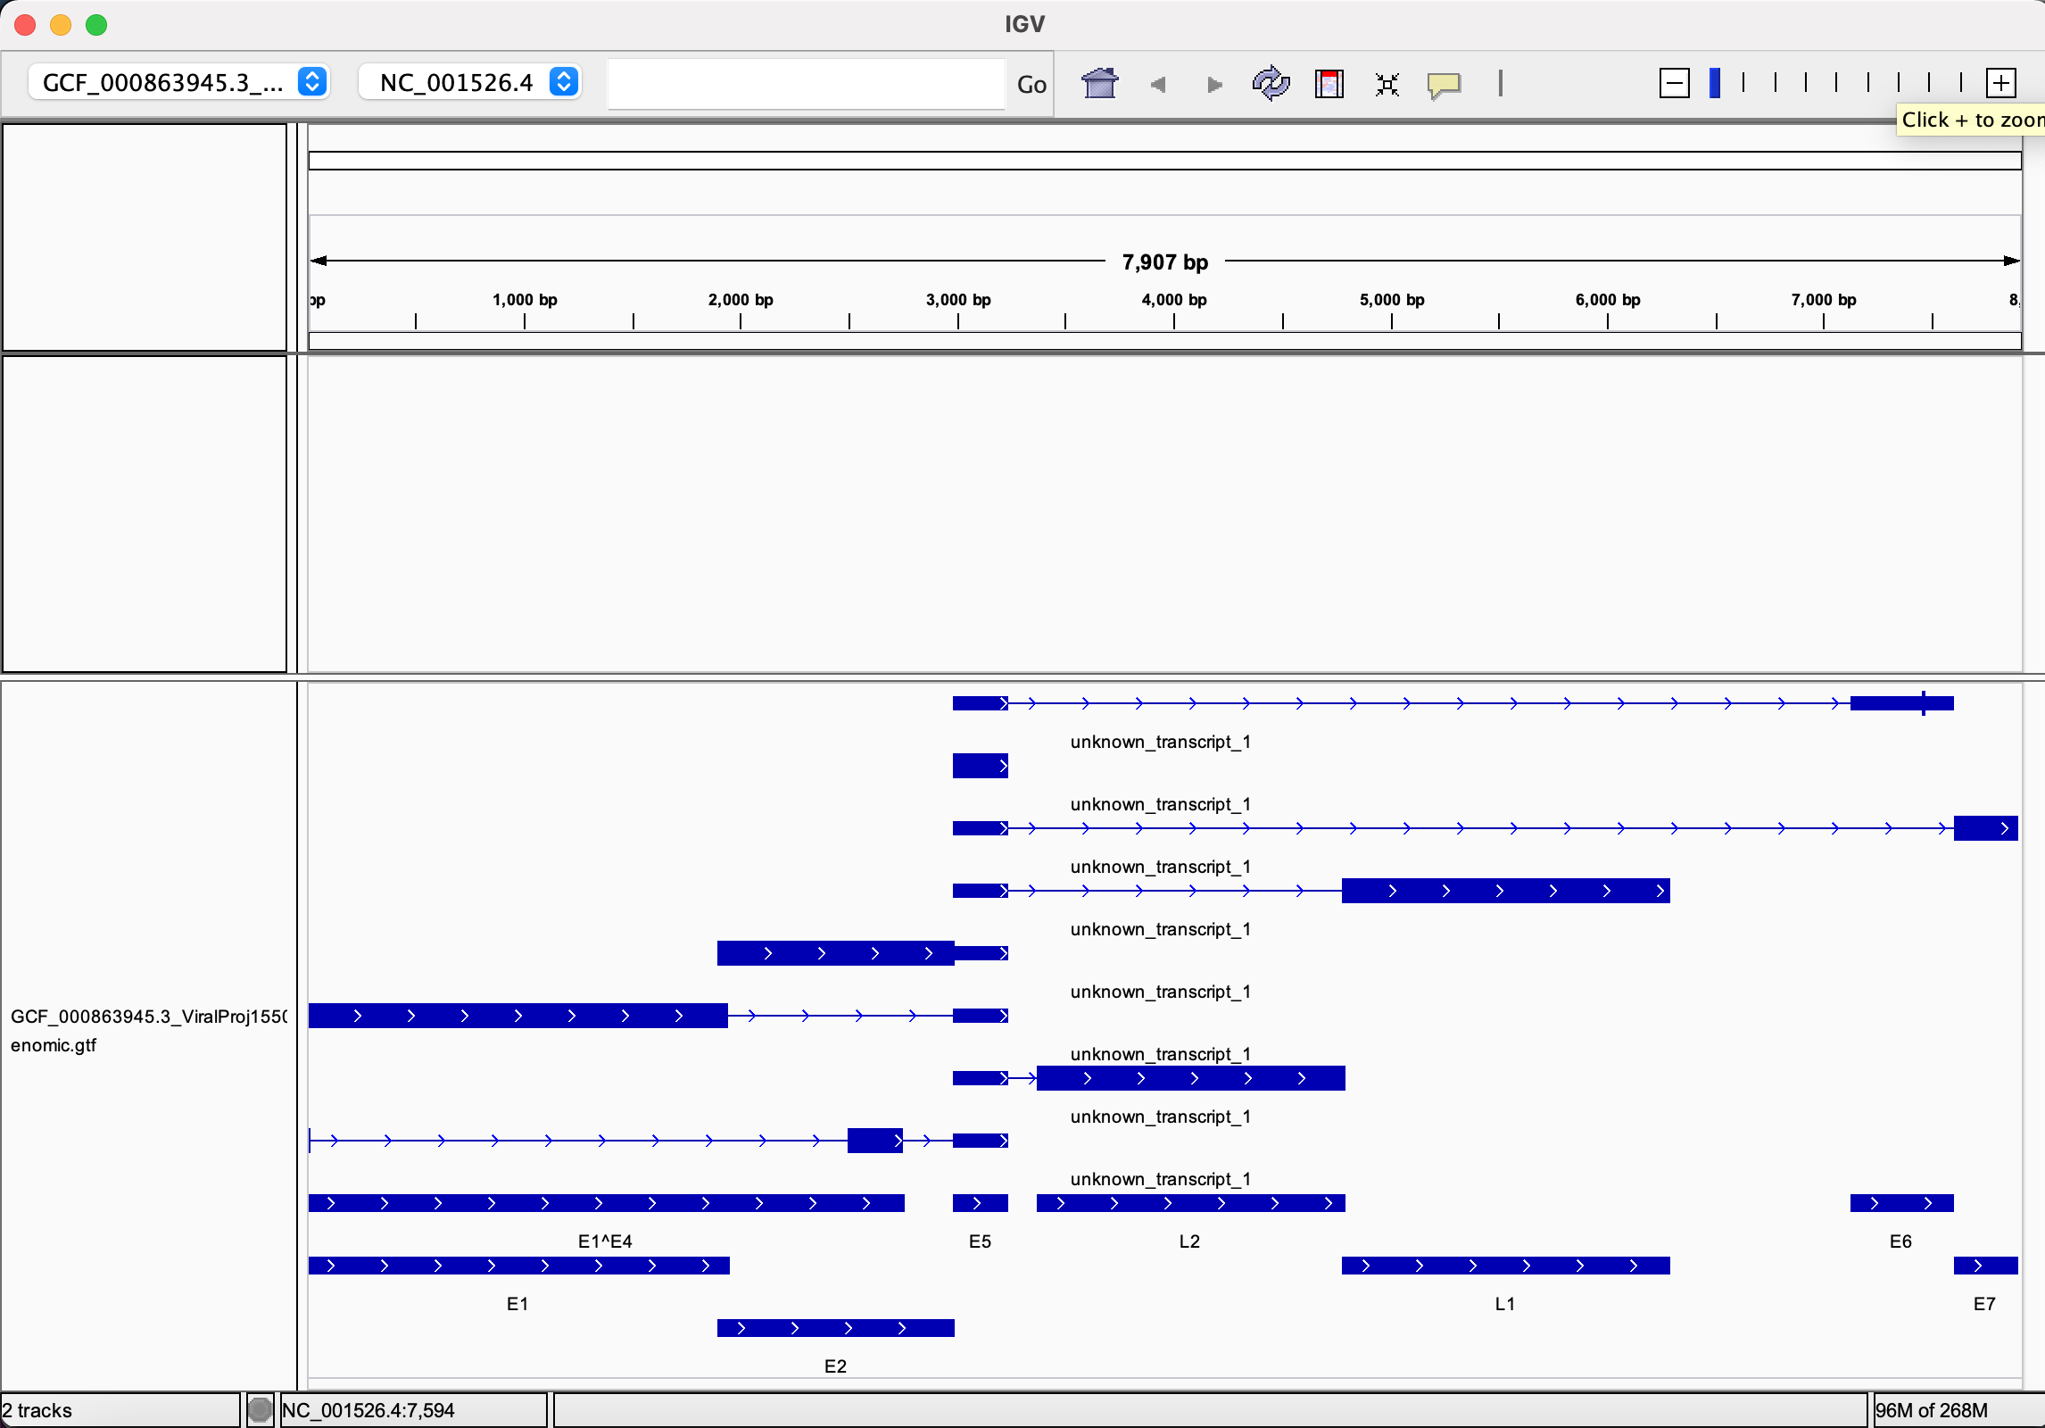The image size is (2045, 1428).
Task: Click the blue zoom level slider handle
Action: [1715, 83]
